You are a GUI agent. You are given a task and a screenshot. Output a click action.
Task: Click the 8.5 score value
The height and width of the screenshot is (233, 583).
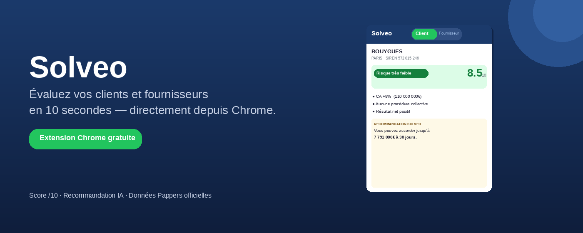pos(475,73)
